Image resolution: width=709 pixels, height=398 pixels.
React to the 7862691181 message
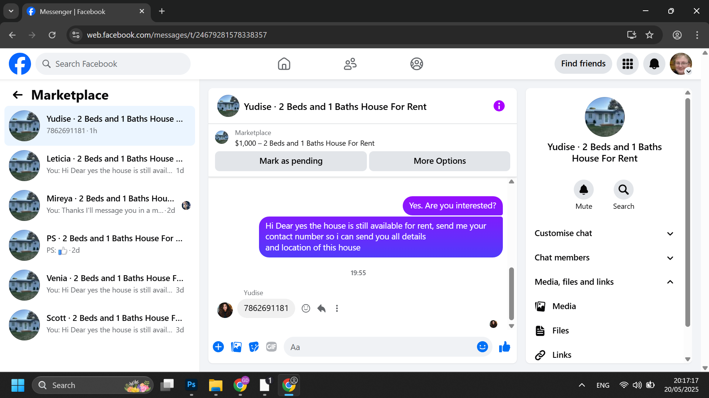[306, 308]
